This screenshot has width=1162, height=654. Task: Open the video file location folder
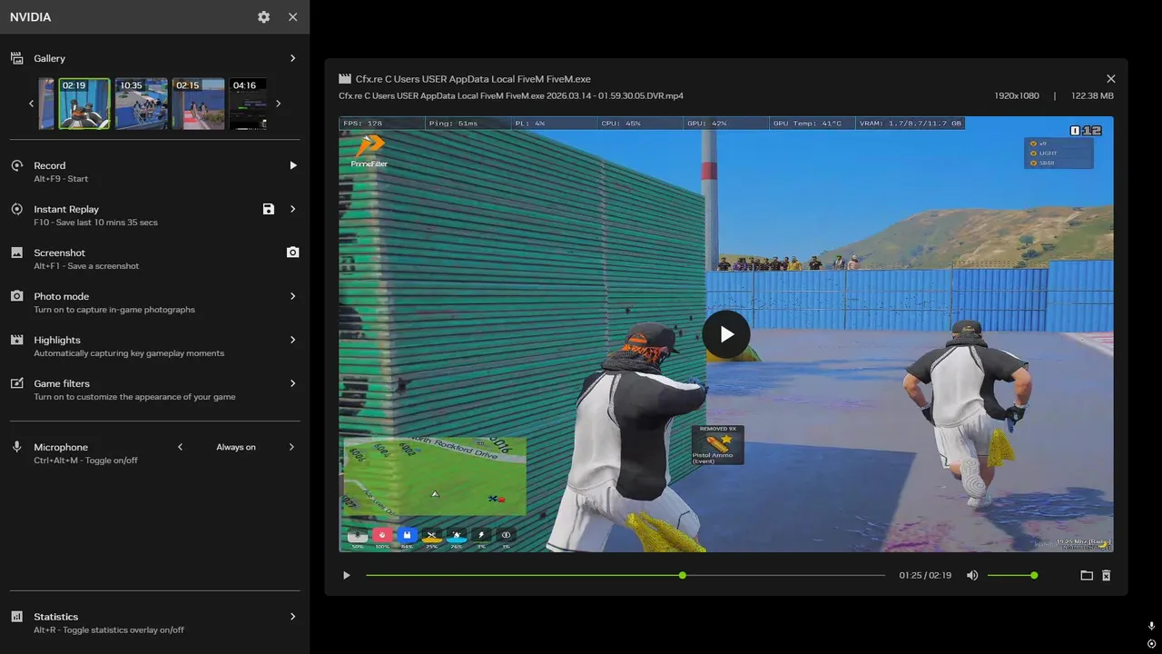(1086, 575)
